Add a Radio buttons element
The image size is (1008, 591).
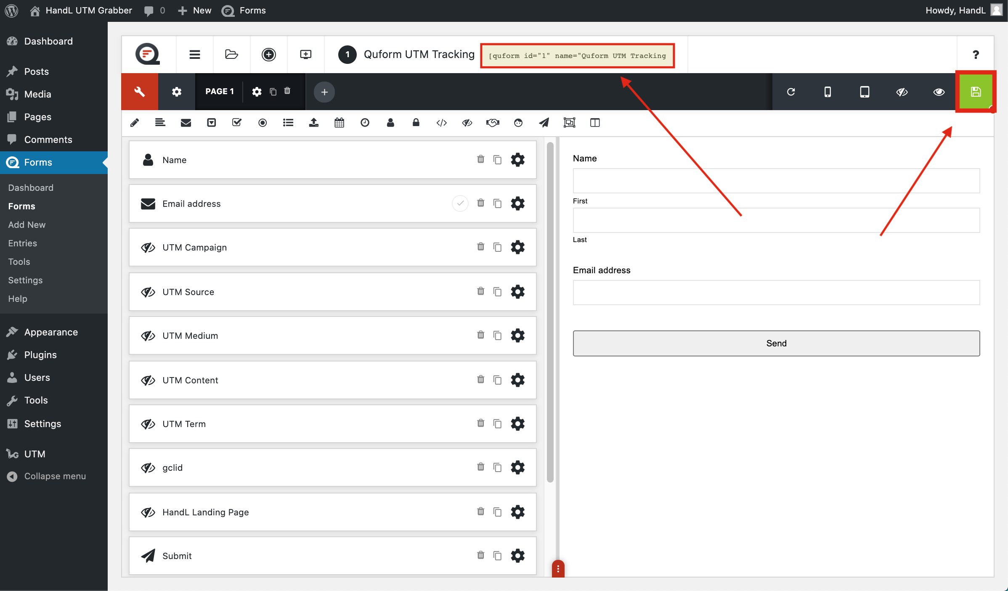[263, 123]
